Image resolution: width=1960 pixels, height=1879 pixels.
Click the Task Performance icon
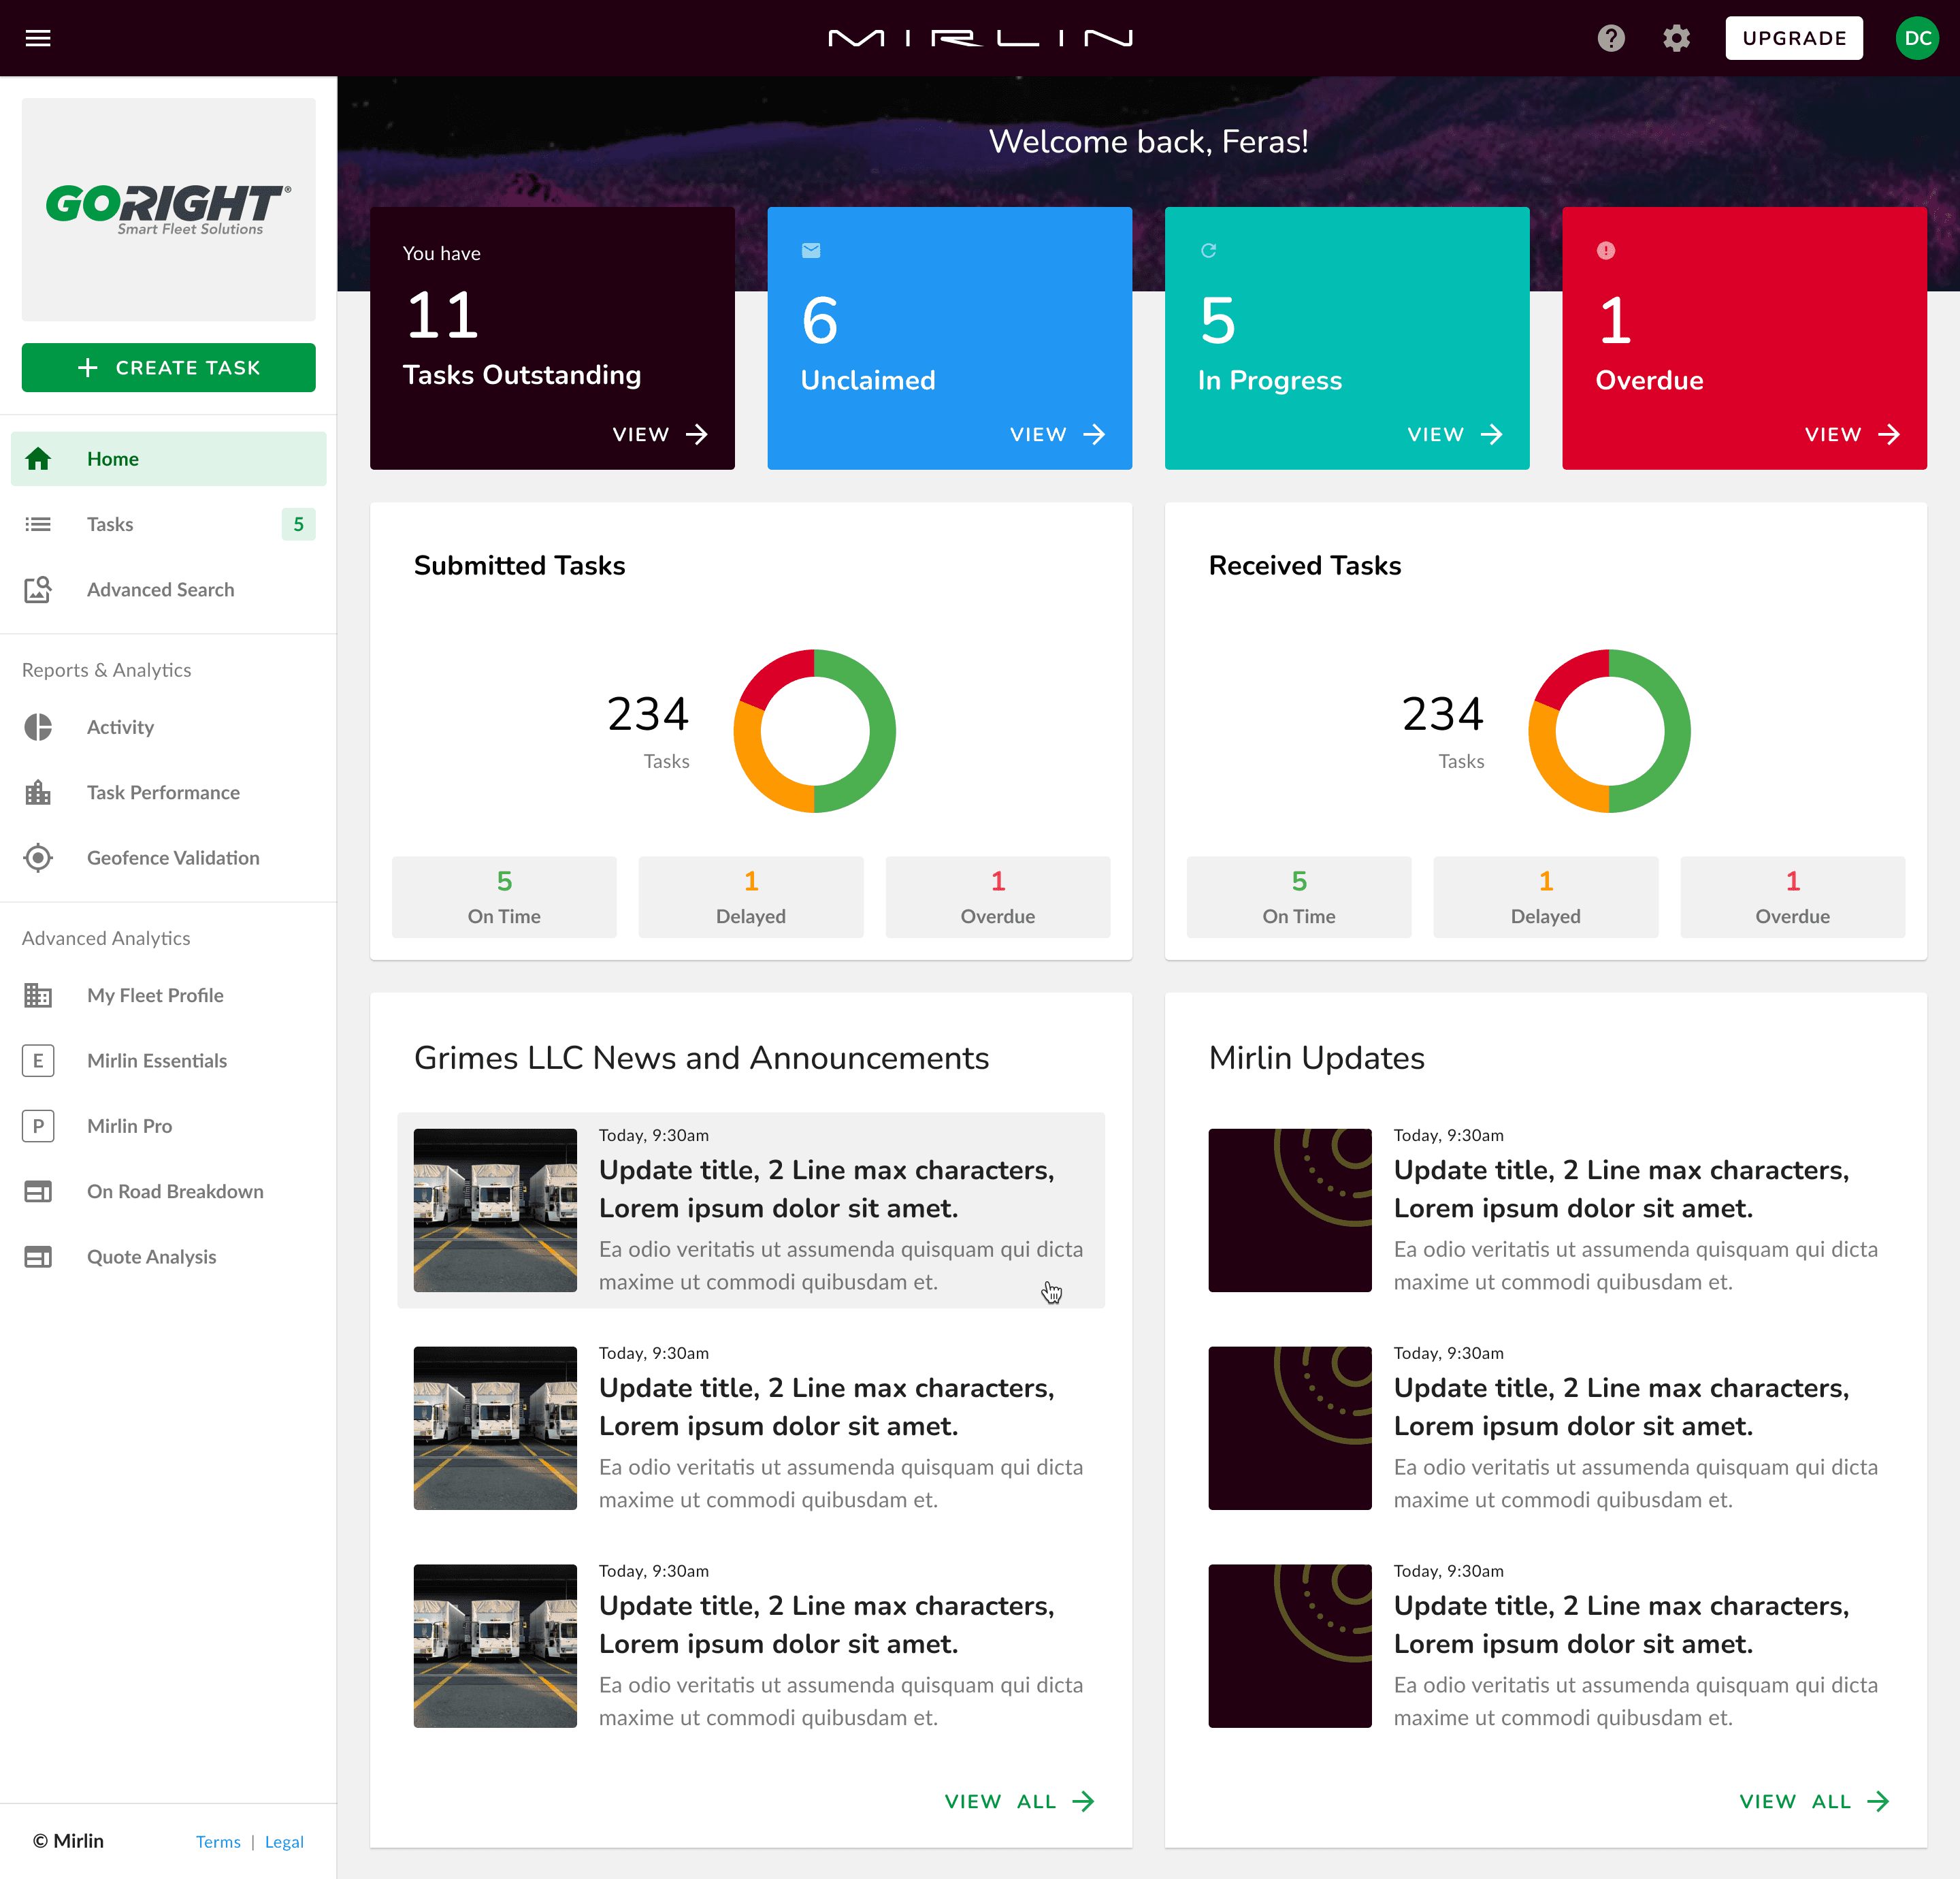pos(38,792)
